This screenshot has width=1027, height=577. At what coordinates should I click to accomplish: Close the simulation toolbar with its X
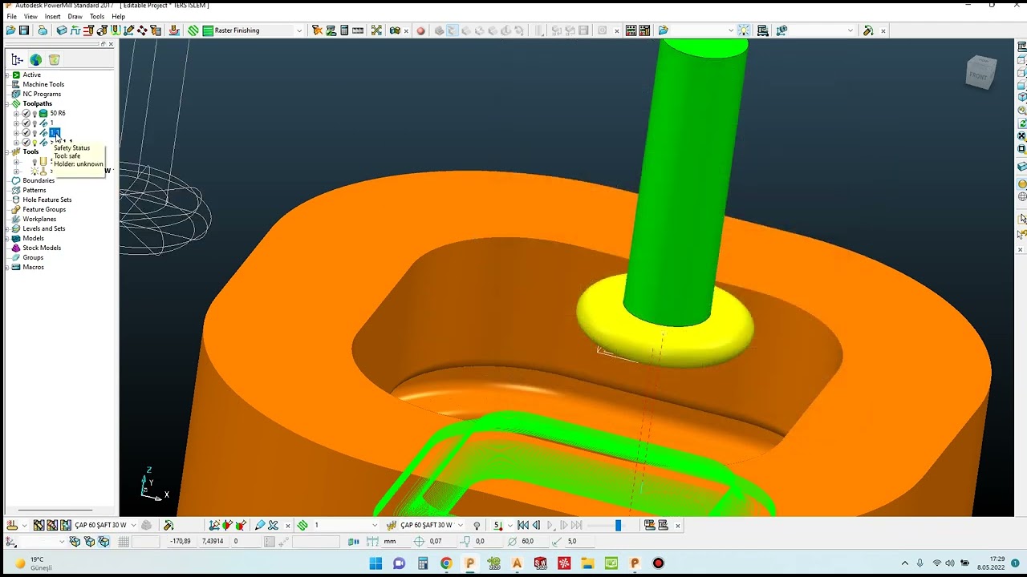pos(678,526)
